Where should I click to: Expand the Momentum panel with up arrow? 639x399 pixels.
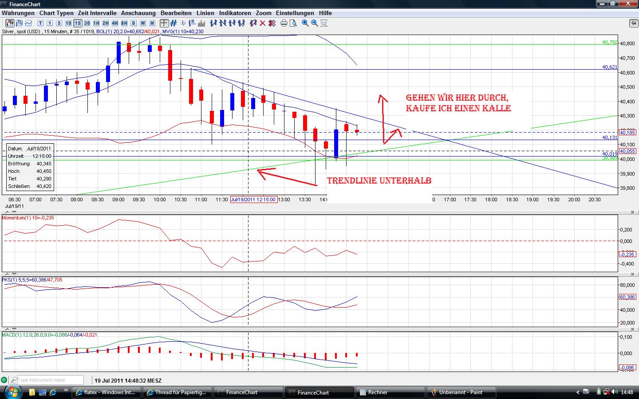click(x=8, y=212)
